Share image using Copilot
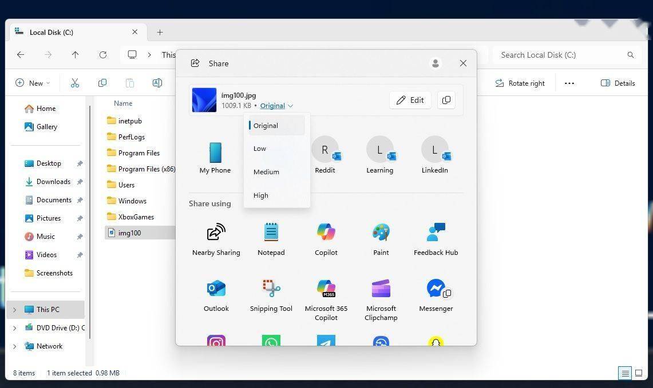 (326, 239)
